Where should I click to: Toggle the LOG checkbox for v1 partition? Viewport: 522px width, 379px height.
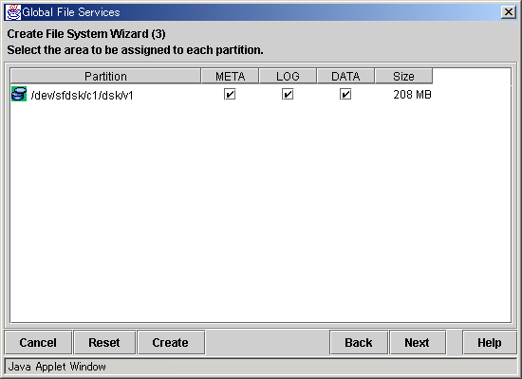[288, 95]
